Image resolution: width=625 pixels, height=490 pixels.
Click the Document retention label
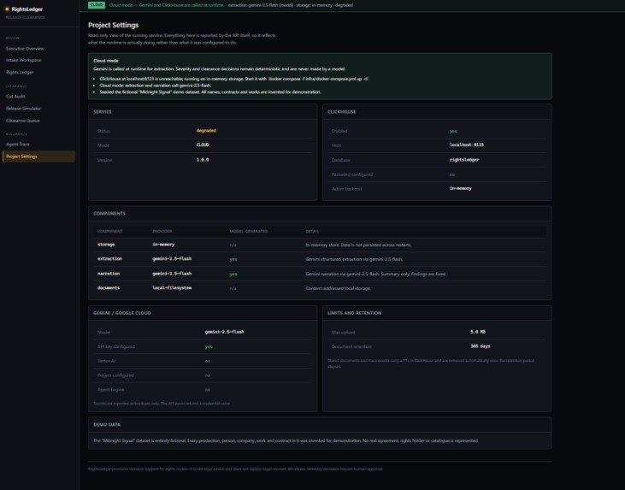pyautogui.click(x=351, y=347)
